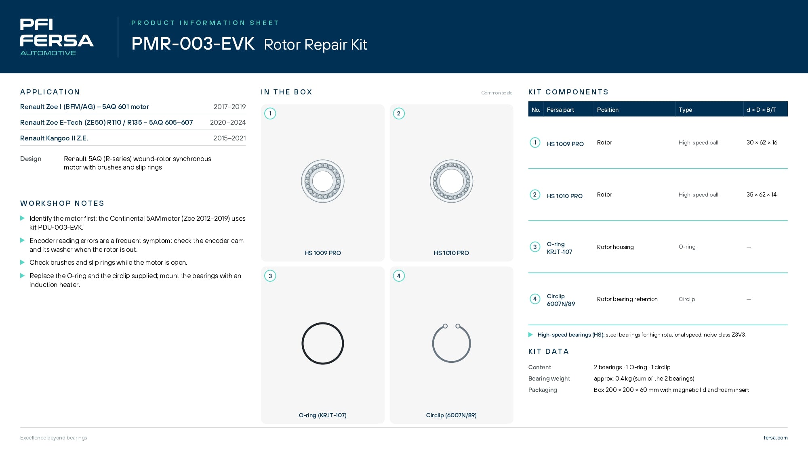The height and width of the screenshot is (454, 808).
Task: Click the HS 1010 PRO bearing illustration
Action: pyautogui.click(x=451, y=181)
